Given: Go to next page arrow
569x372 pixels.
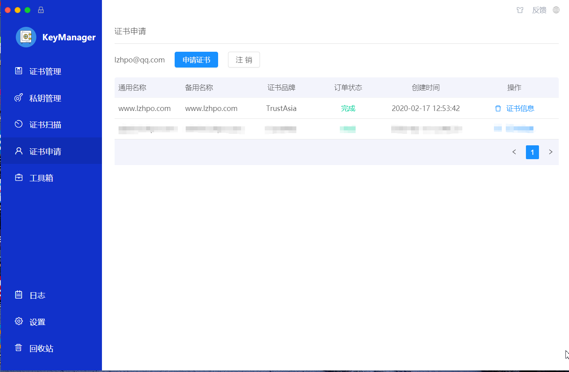Looking at the screenshot, I should [550, 152].
